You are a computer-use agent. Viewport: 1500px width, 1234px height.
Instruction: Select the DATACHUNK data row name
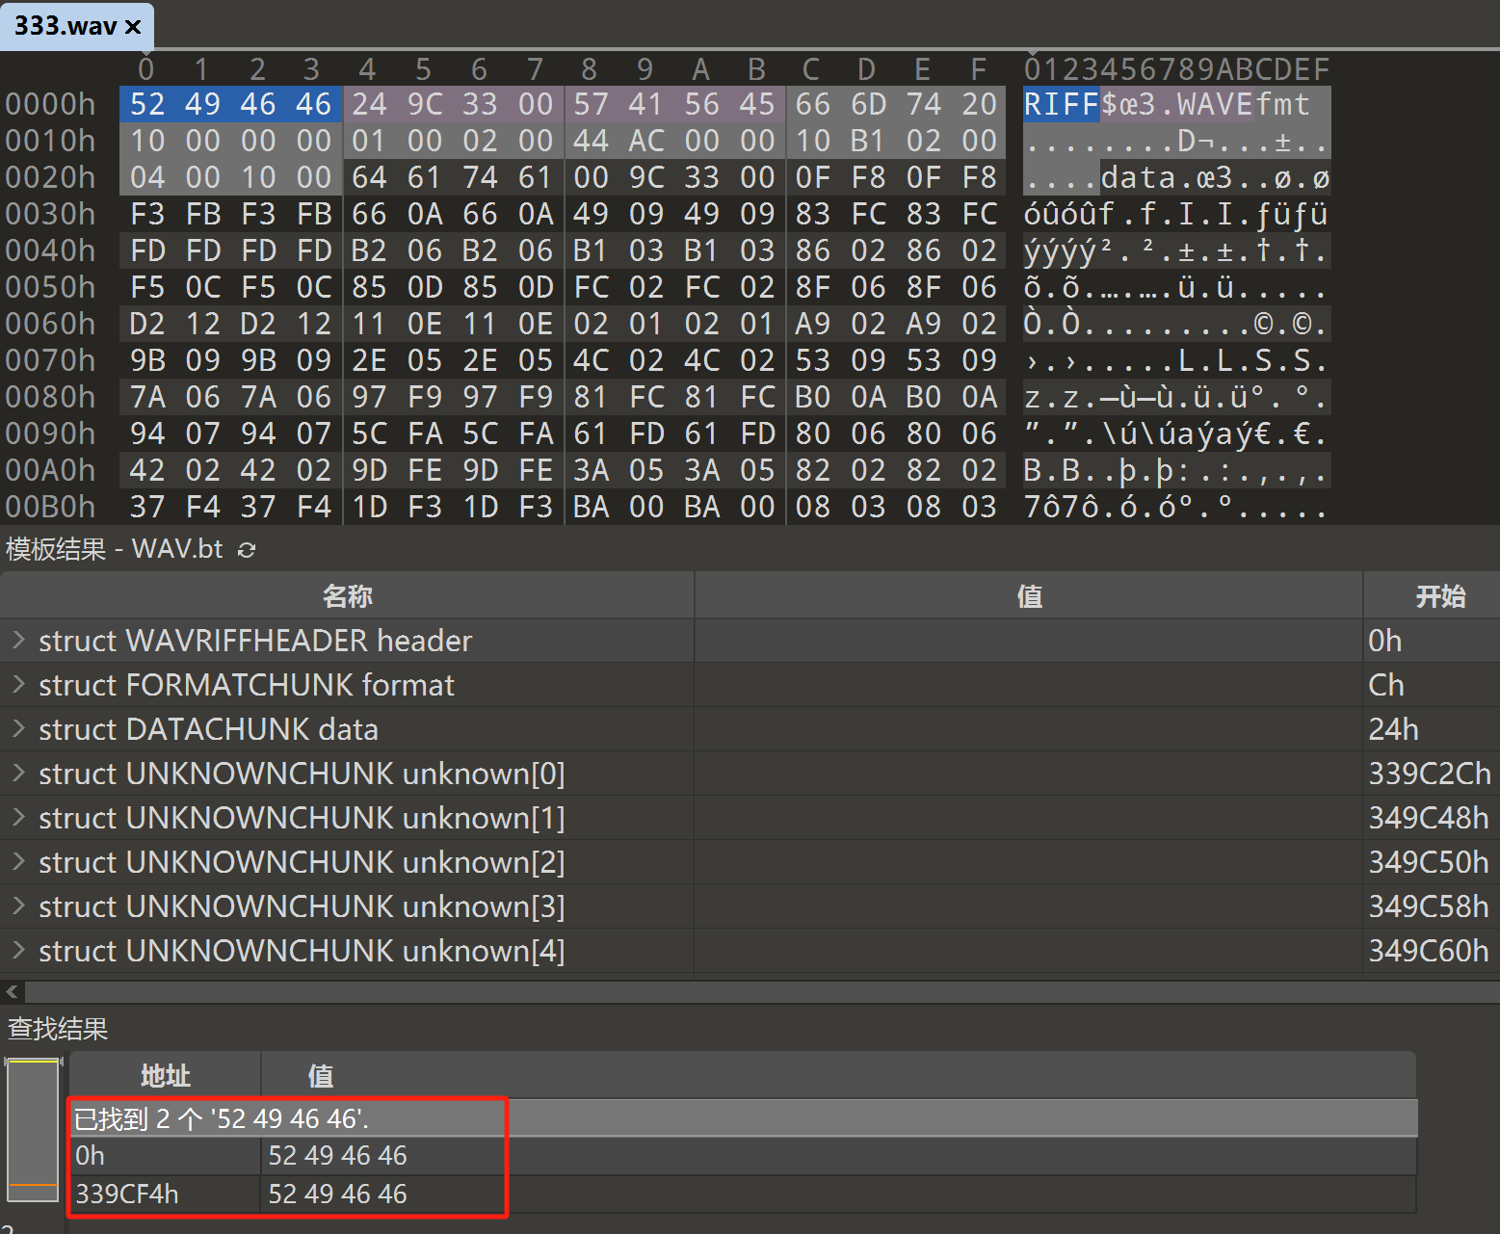point(208,729)
